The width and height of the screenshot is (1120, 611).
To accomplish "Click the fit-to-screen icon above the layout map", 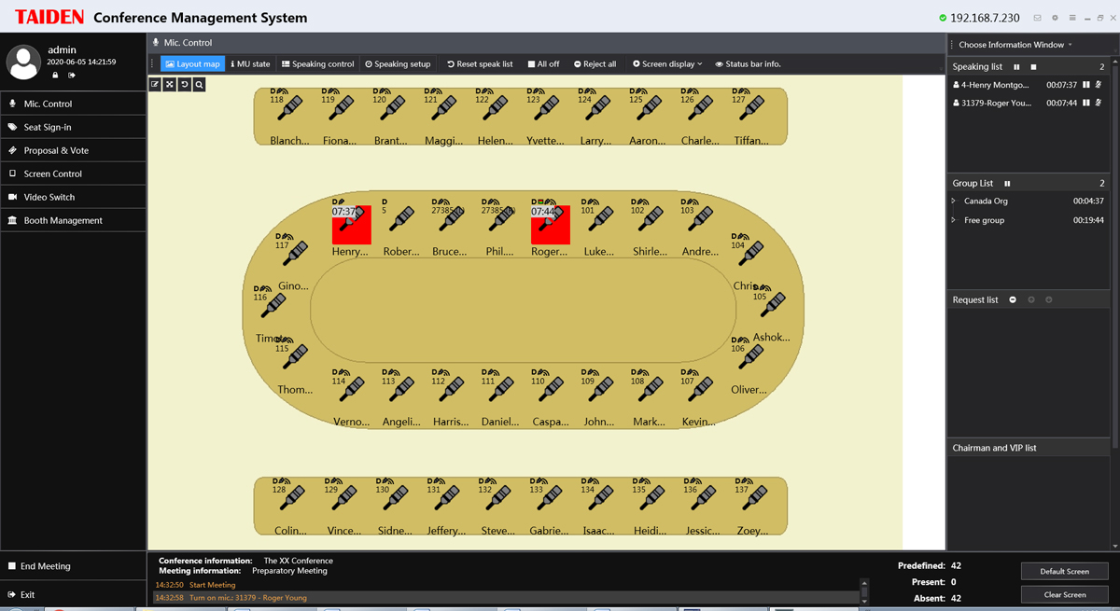I will (170, 85).
